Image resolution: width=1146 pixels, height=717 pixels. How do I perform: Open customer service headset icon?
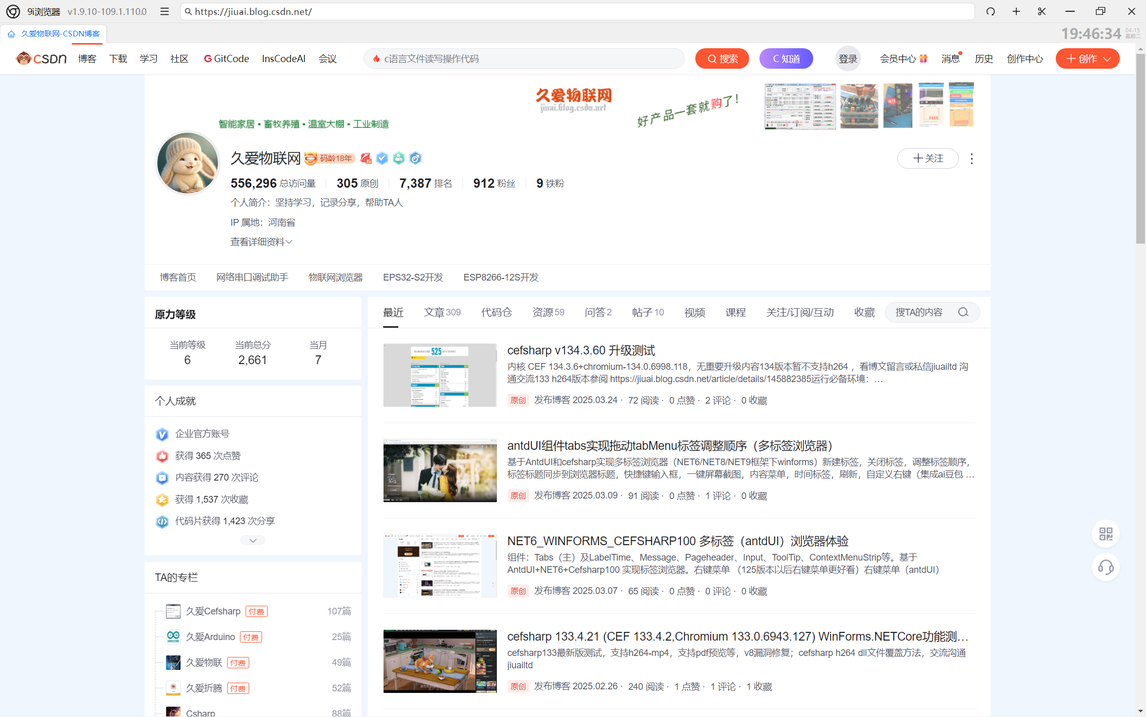pyautogui.click(x=1105, y=567)
